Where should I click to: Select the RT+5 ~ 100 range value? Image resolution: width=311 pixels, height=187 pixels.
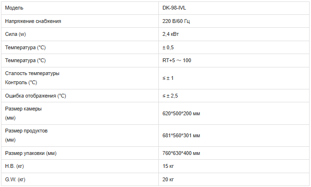(x=177, y=60)
